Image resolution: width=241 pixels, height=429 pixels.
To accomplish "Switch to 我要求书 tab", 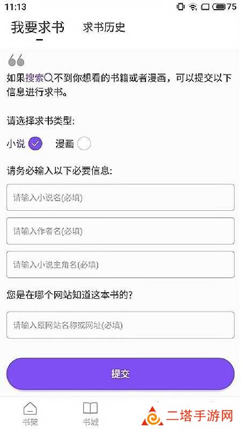I will tap(38, 28).
